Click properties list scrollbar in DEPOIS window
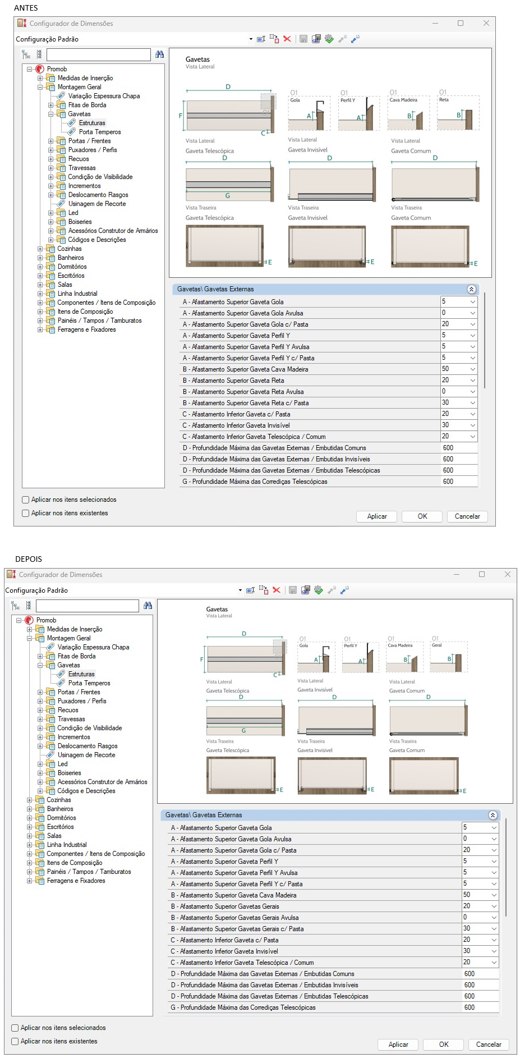520x1058 pixels. (505, 867)
